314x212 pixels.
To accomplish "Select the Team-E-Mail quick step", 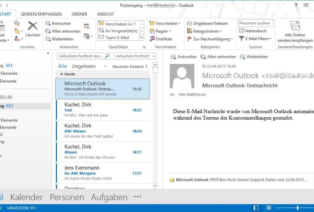I will click(x=117, y=38).
